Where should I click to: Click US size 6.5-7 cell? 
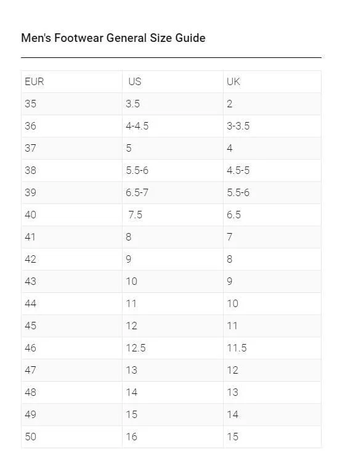[x=172, y=192]
